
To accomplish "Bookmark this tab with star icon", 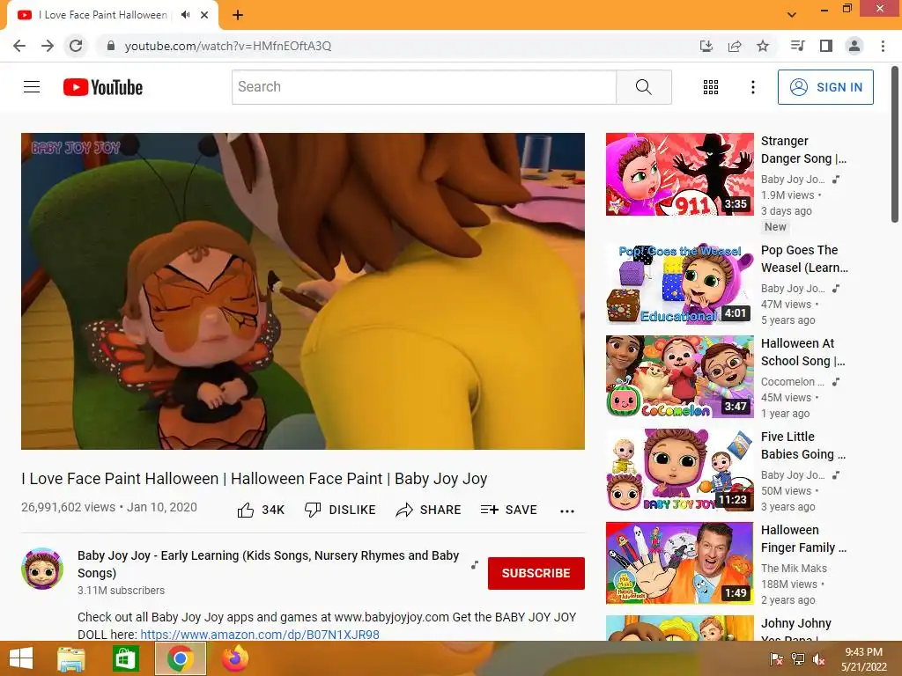I will point(763,46).
